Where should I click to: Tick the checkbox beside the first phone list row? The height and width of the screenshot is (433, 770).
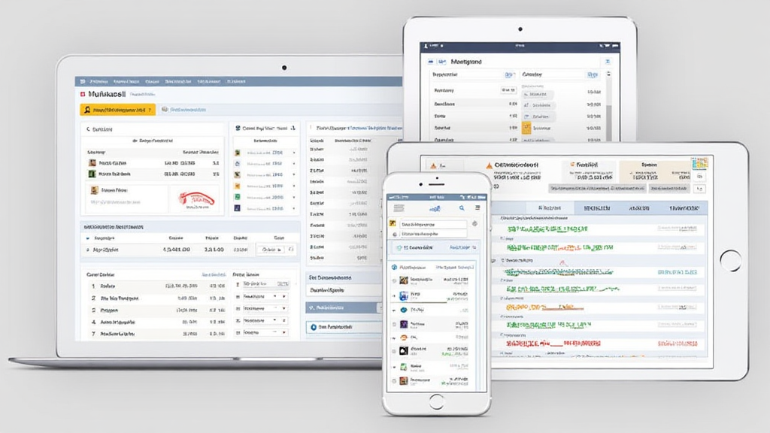click(393, 280)
